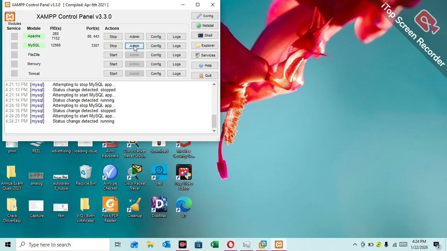
Task: Open Opera from the taskbar
Action: coord(230,245)
